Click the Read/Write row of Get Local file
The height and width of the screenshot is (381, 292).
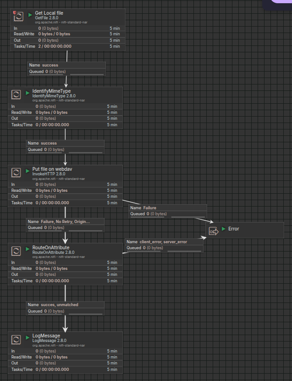(68, 34)
